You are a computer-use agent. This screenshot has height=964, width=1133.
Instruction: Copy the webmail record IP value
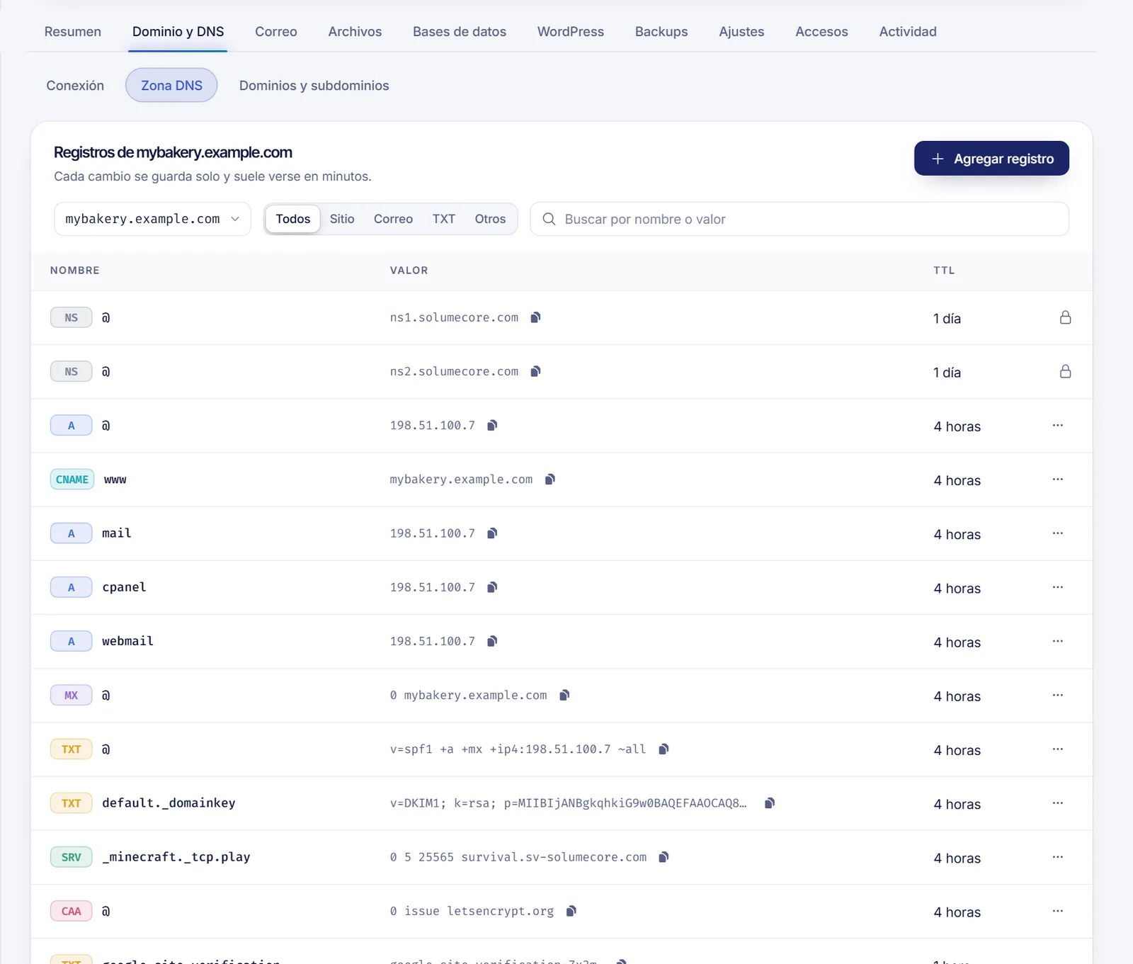coord(492,641)
